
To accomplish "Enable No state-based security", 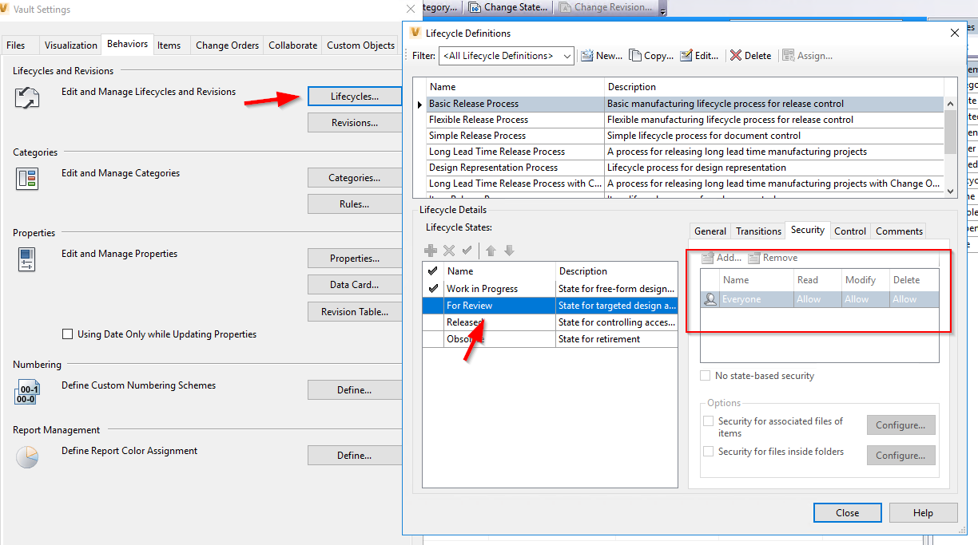I will tap(706, 375).
